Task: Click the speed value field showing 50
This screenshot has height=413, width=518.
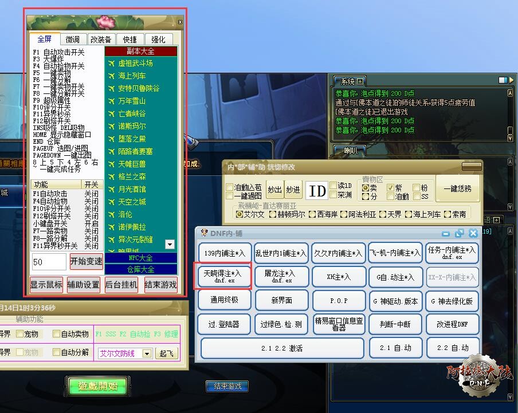Action: pos(49,262)
